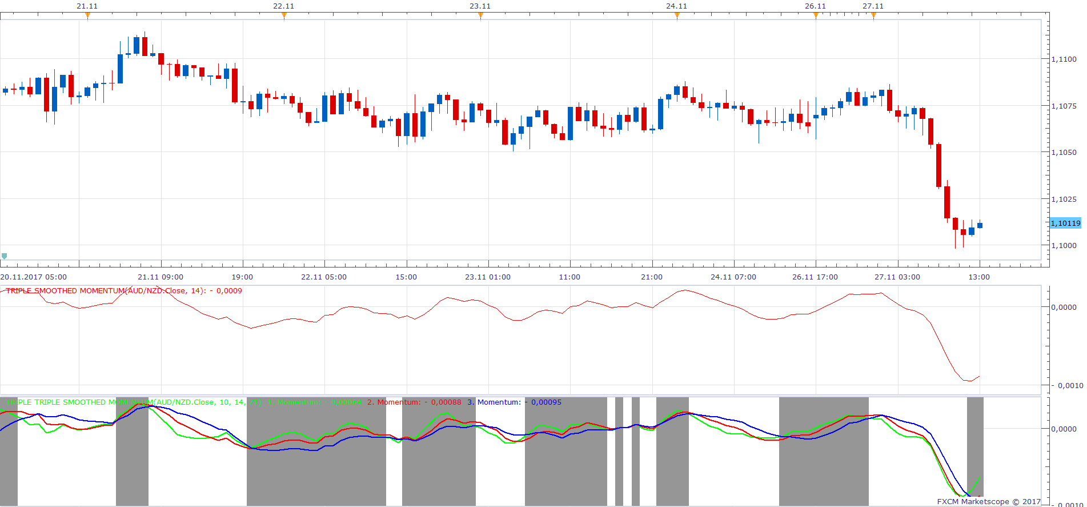Click the 0,0000 axis label in triple momentum panel
Viewport: 1087px width, 507px height.
(1064, 429)
